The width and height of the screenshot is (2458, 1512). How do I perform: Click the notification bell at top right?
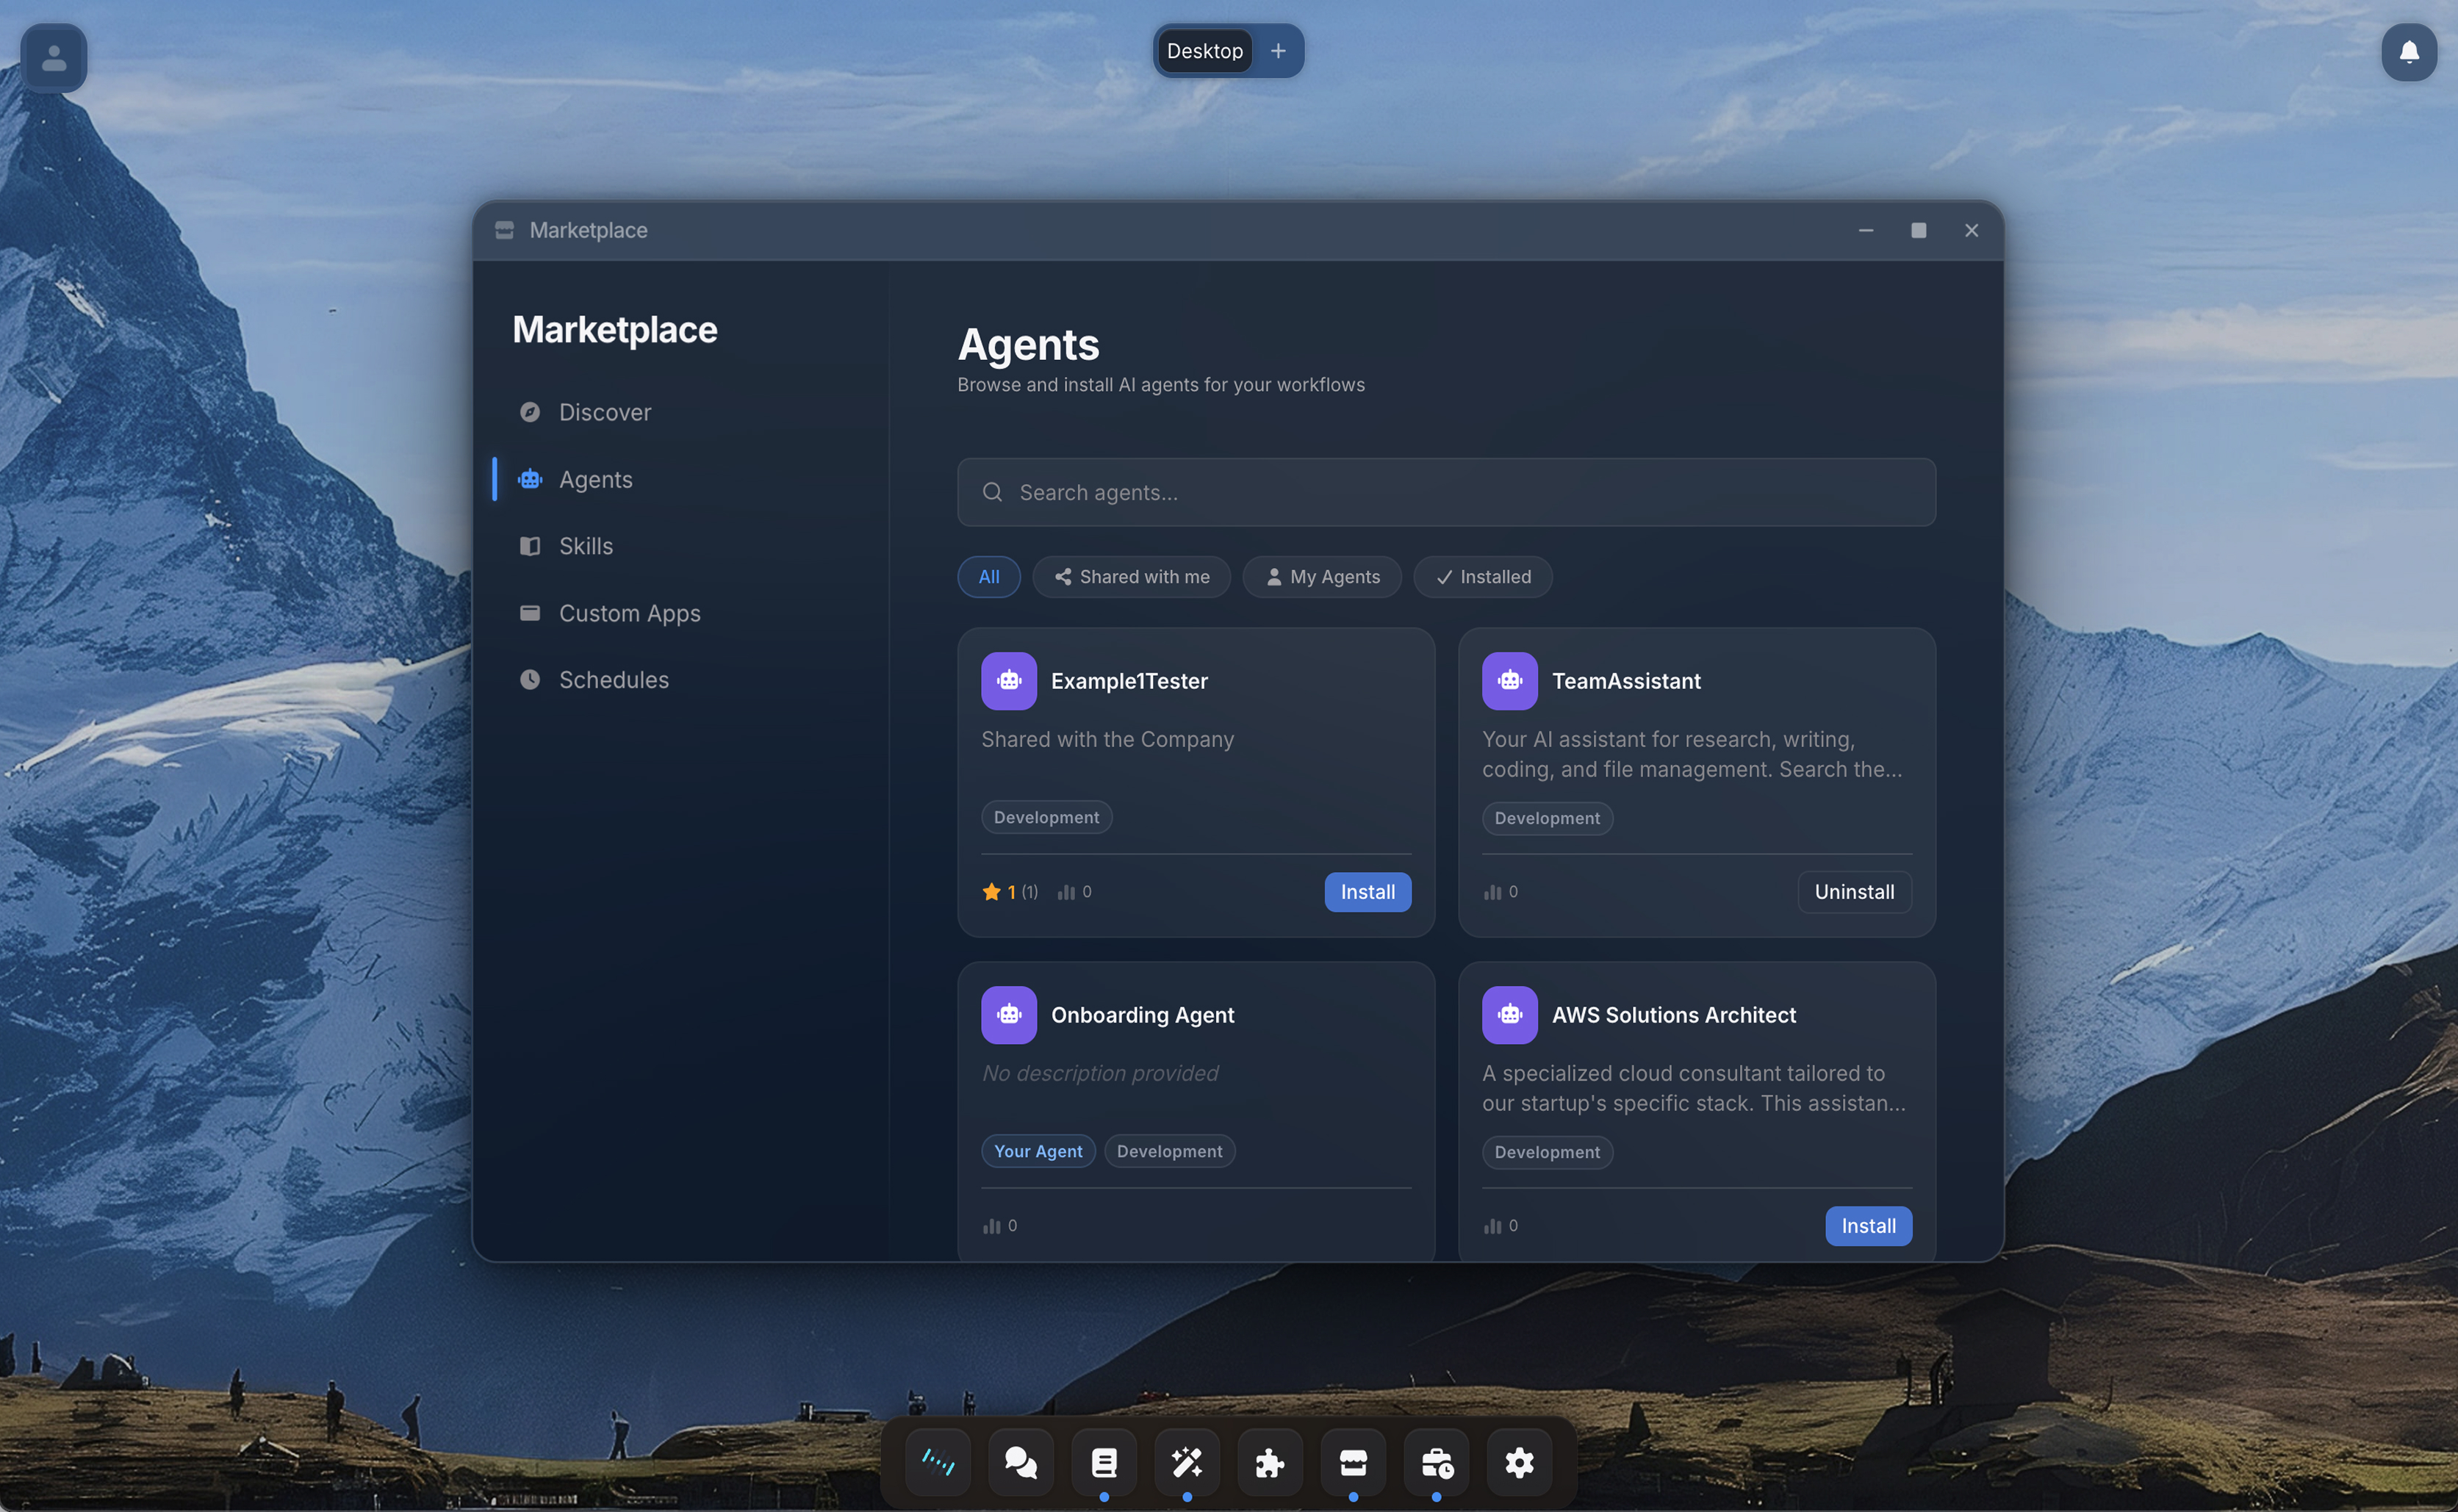(x=2409, y=53)
